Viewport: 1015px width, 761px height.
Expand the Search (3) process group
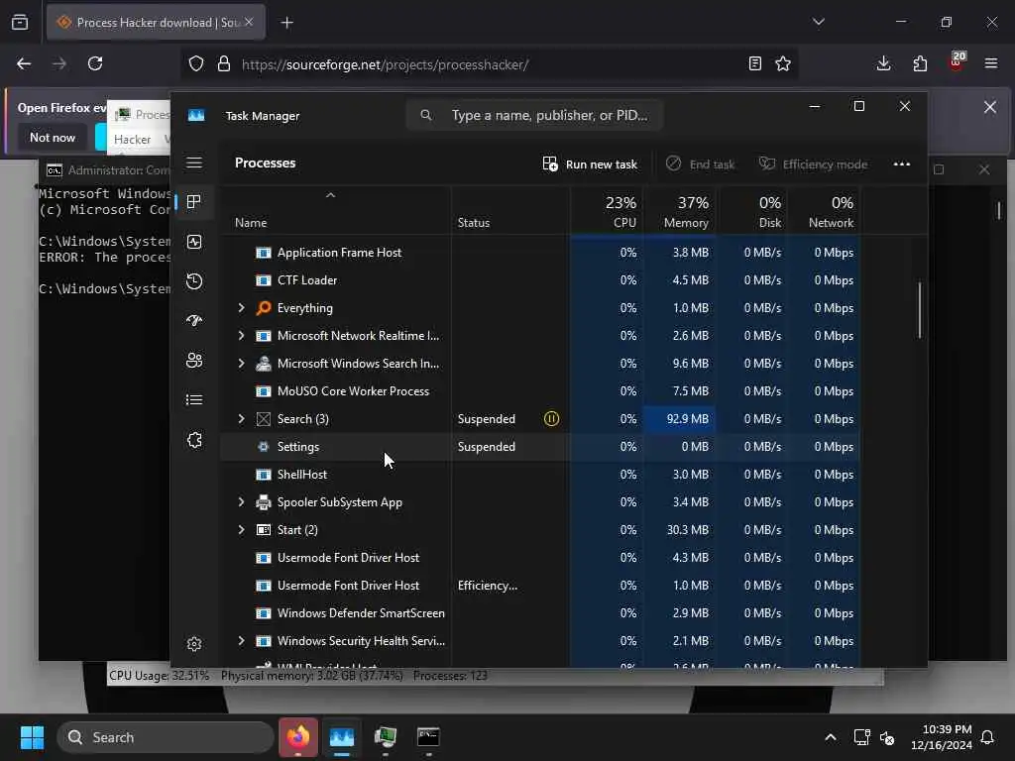click(x=242, y=419)
